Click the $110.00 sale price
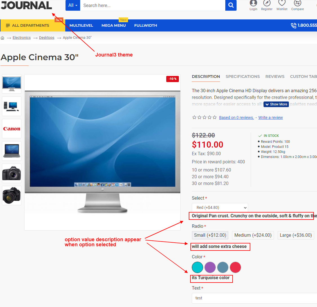Screen dimensions: 317x307 pos(207,145)
